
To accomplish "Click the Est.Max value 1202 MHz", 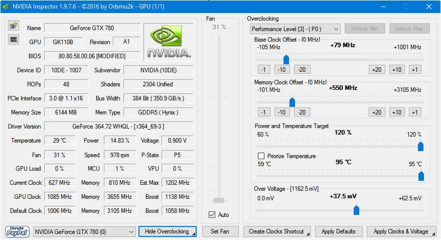I will [178, 183].
